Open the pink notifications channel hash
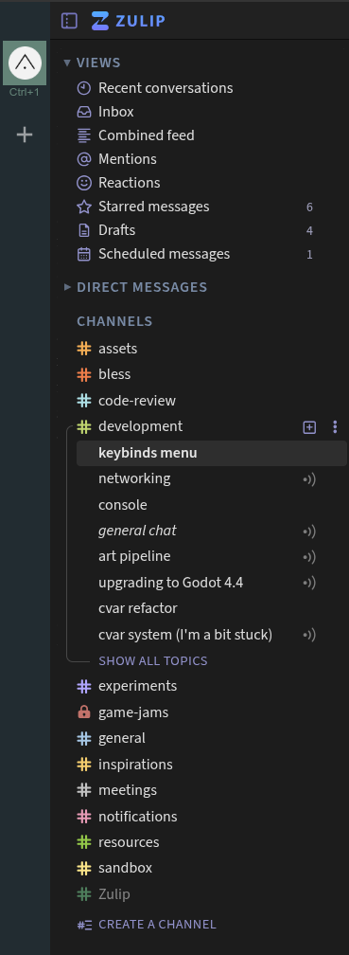The height and width of the screenshot is (955, 349). (84, 816)
